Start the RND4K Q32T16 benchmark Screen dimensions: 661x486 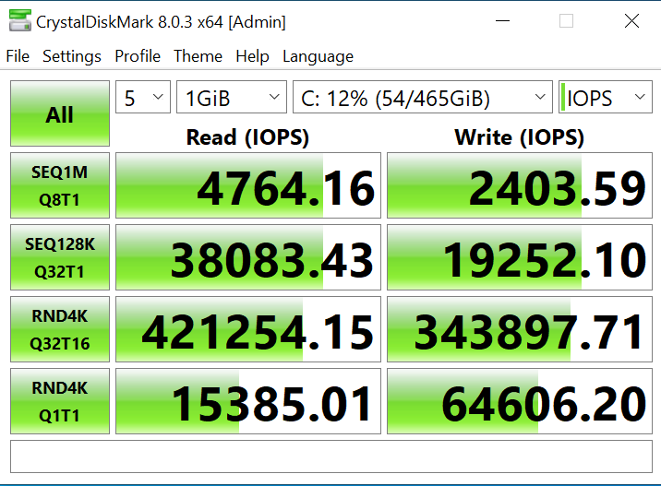[x=60, y=329]
